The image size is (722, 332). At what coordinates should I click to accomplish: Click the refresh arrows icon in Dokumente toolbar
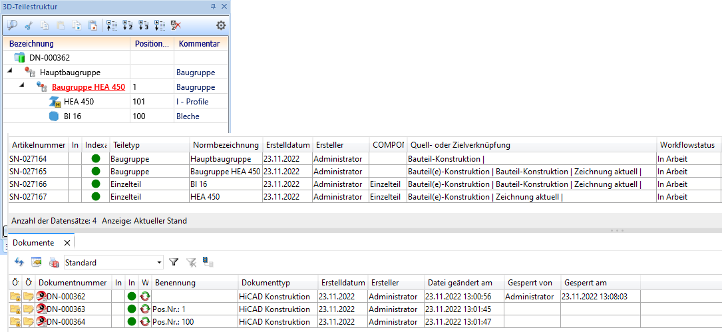(19, 262)
